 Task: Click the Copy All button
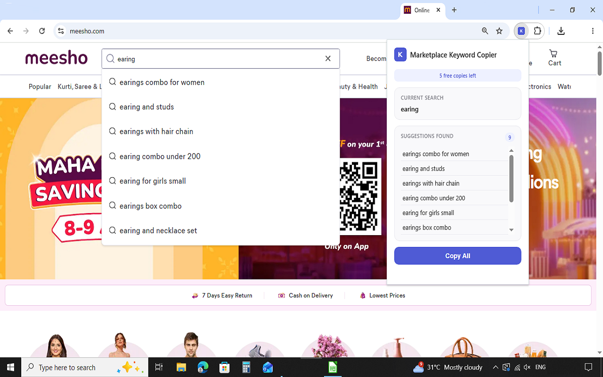457,256
